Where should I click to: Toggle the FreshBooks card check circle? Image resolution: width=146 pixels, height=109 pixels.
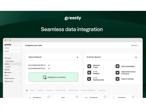pos(105,97)
